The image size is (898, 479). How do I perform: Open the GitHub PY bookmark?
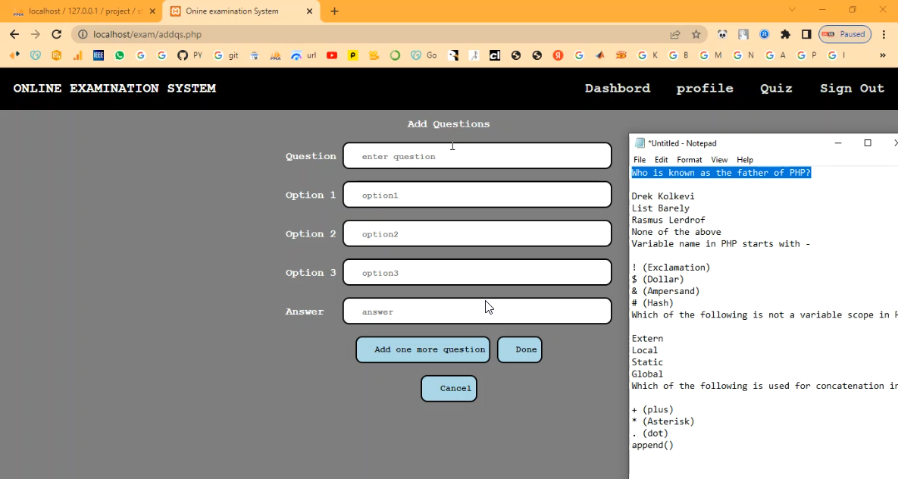click(189, 55)
